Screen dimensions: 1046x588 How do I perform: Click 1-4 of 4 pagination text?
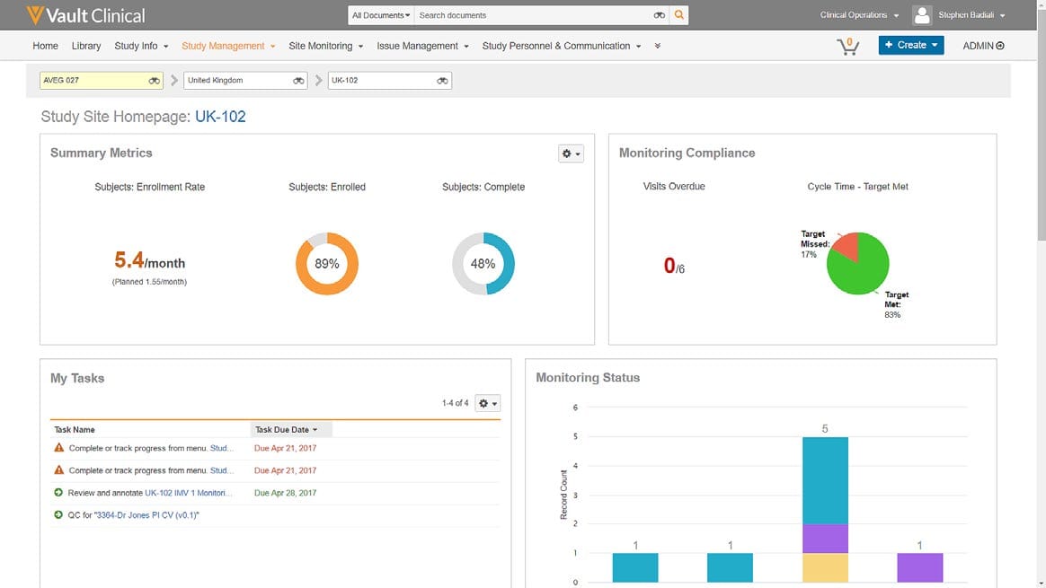click(x=455, y=403)
